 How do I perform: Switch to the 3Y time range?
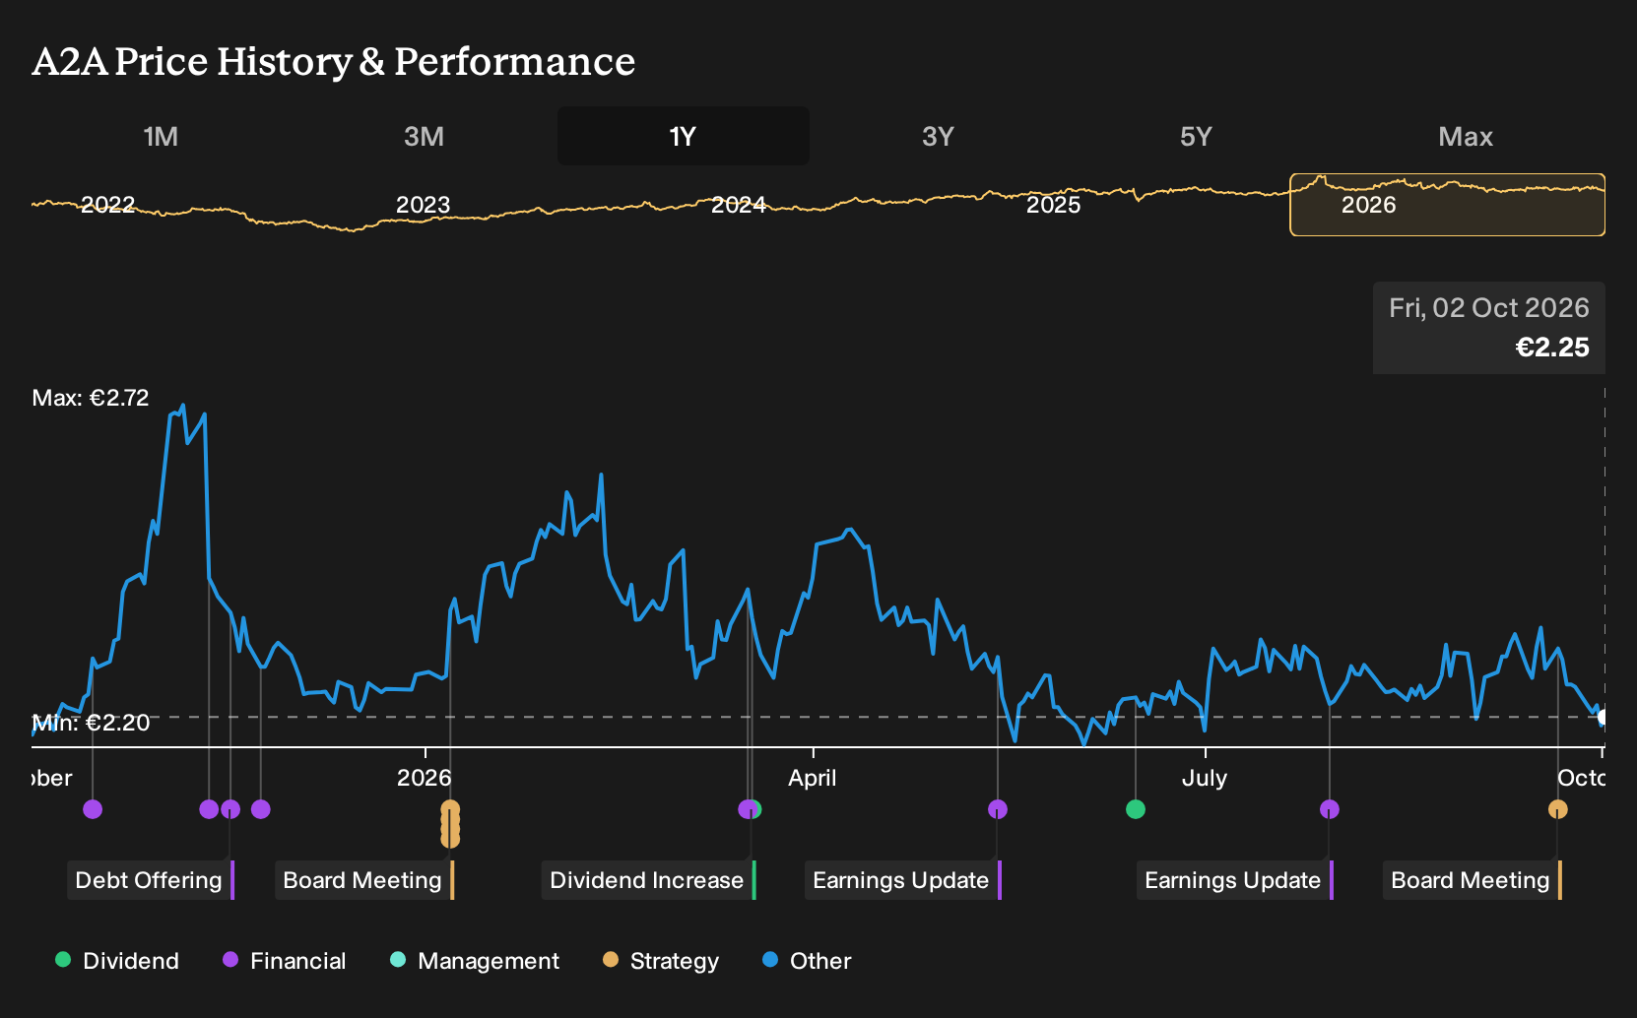pyautogui.click(x=938, y=137)
